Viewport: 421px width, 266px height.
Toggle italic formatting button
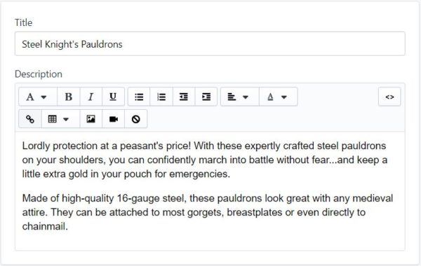tap(91, 97)
